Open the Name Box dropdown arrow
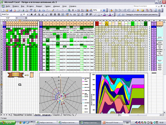 17,18
